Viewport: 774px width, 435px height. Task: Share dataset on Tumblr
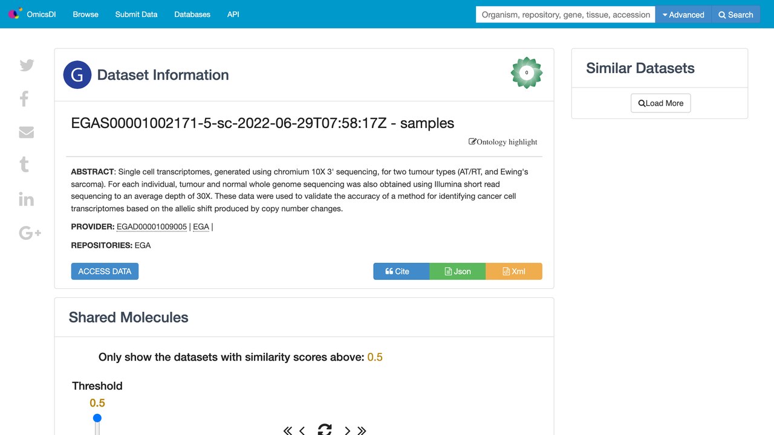coord(24,164)
